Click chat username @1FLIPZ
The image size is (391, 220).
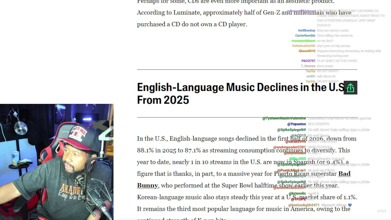[298, 199]
